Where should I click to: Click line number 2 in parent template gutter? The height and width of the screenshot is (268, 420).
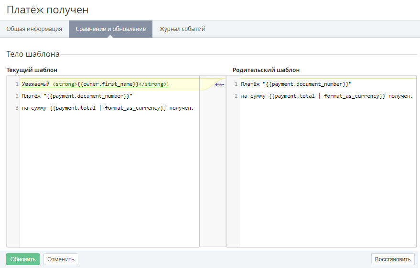point(236,96)
